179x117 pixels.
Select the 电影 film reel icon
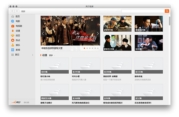(x=13, y=21)
